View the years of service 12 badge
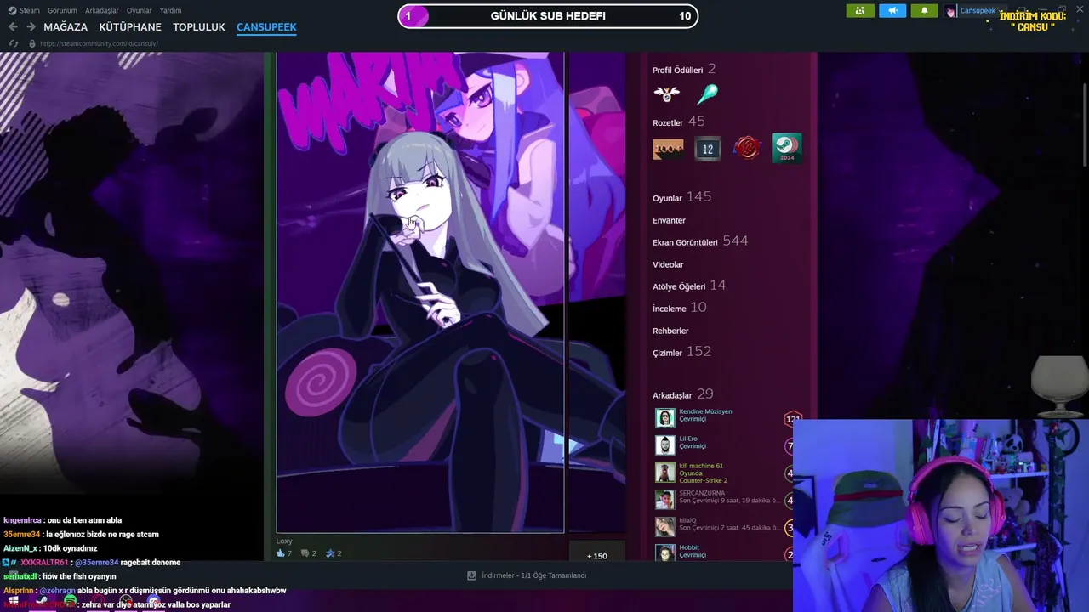This screenshot has width=1089, height=612. click(707, 149)
